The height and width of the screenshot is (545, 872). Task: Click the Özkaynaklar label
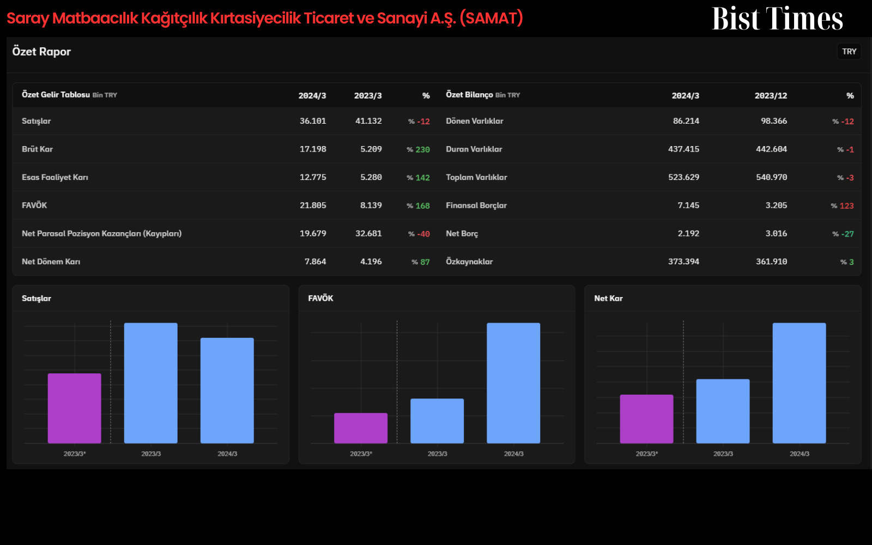point(469,262)
